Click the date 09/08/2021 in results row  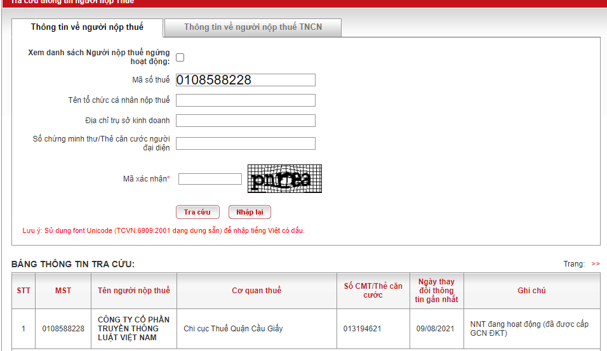[x=436, y=329]
